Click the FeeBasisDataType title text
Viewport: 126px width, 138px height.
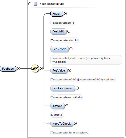coord(52,4)
